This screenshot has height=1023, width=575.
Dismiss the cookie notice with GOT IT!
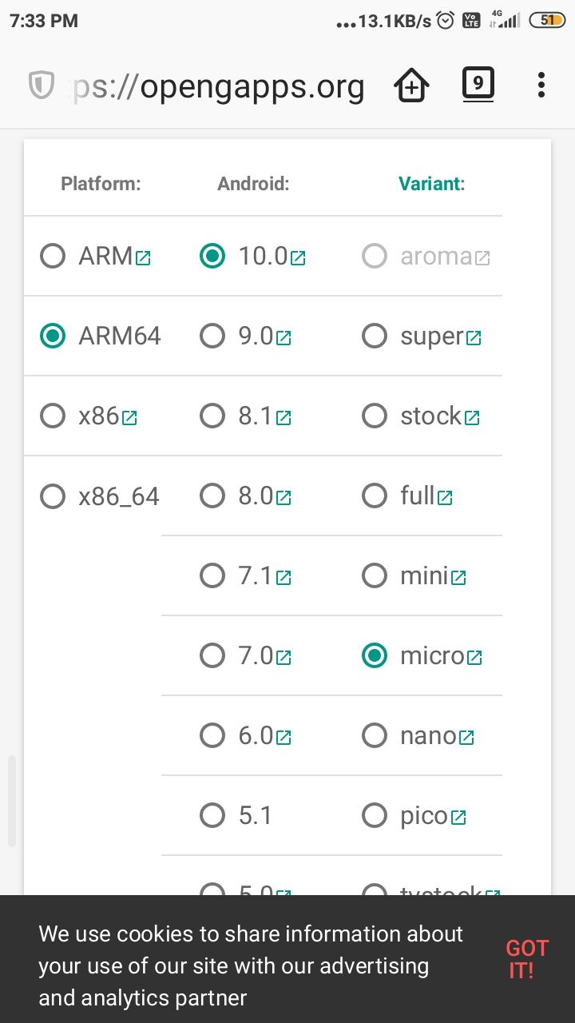(x=527, y=960)
